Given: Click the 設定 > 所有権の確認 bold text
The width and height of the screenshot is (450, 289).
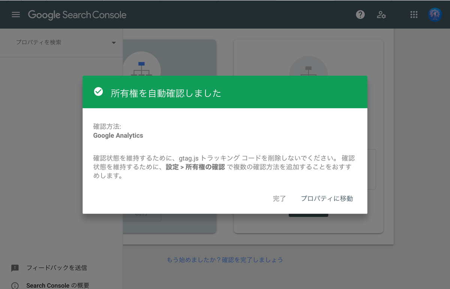Looking at the screenshot, I should point(195,167).
